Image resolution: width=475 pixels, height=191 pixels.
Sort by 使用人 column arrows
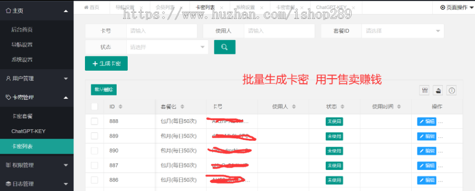(293, 107)
